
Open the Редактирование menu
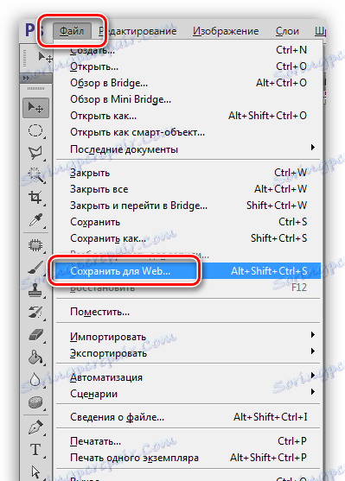pyautogui.click(x=137, y=31)
